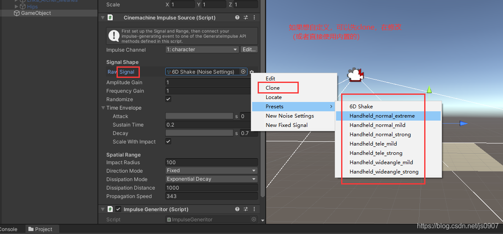The width and height of the screenshot is (503, 234).
Task: Click the Propagation Speed field
Action: coord(212,196)
